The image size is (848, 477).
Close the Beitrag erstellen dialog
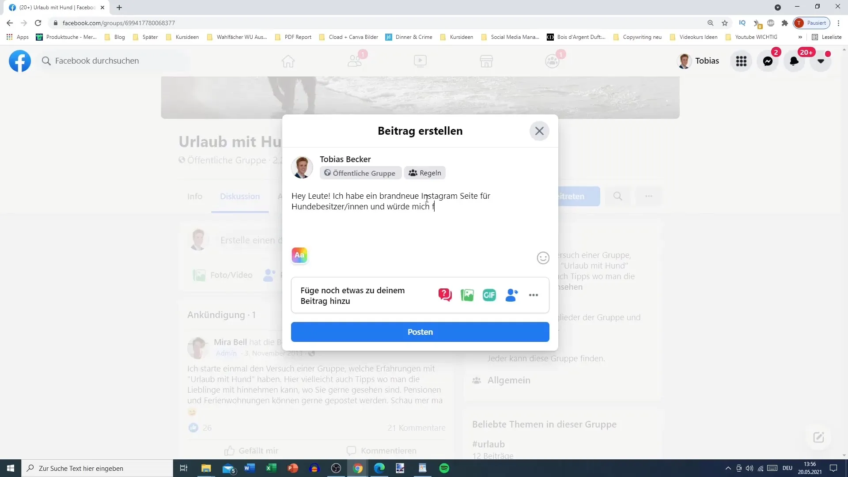click(539, 131)
